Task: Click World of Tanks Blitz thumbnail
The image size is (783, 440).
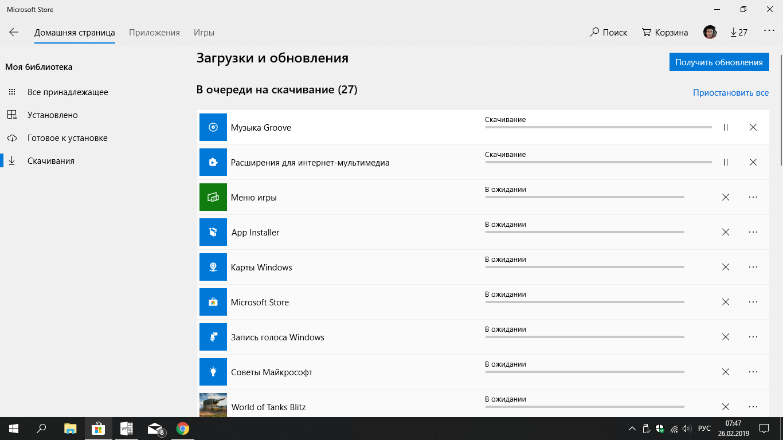Action: pos(213,405)
